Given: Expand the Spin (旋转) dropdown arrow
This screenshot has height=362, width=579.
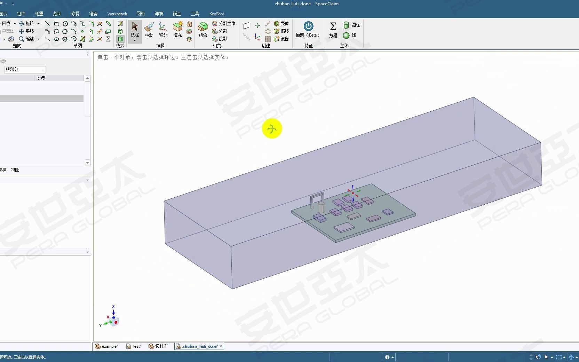Looking at the screenshot, I should (x=38, y=24).
